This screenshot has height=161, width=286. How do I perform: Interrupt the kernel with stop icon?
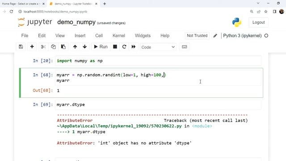click(115, 47)
